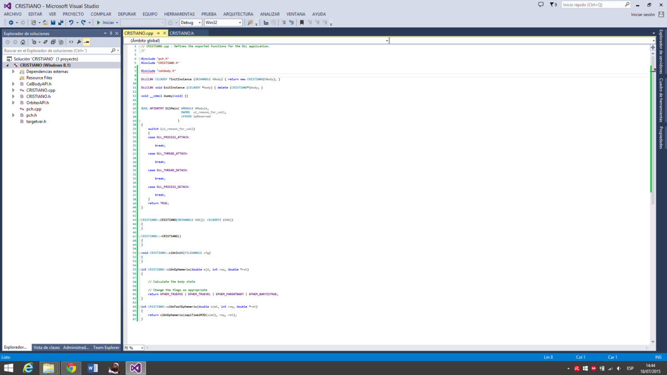Select Resource Files folder in tree
The image size is (667, 375).
pos(39,78)
